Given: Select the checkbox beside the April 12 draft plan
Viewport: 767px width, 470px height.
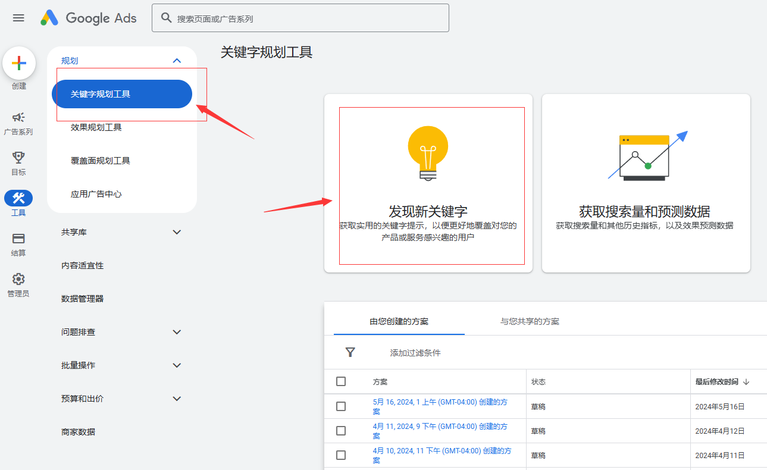Looking at the screenshot, I should point(341,431).
